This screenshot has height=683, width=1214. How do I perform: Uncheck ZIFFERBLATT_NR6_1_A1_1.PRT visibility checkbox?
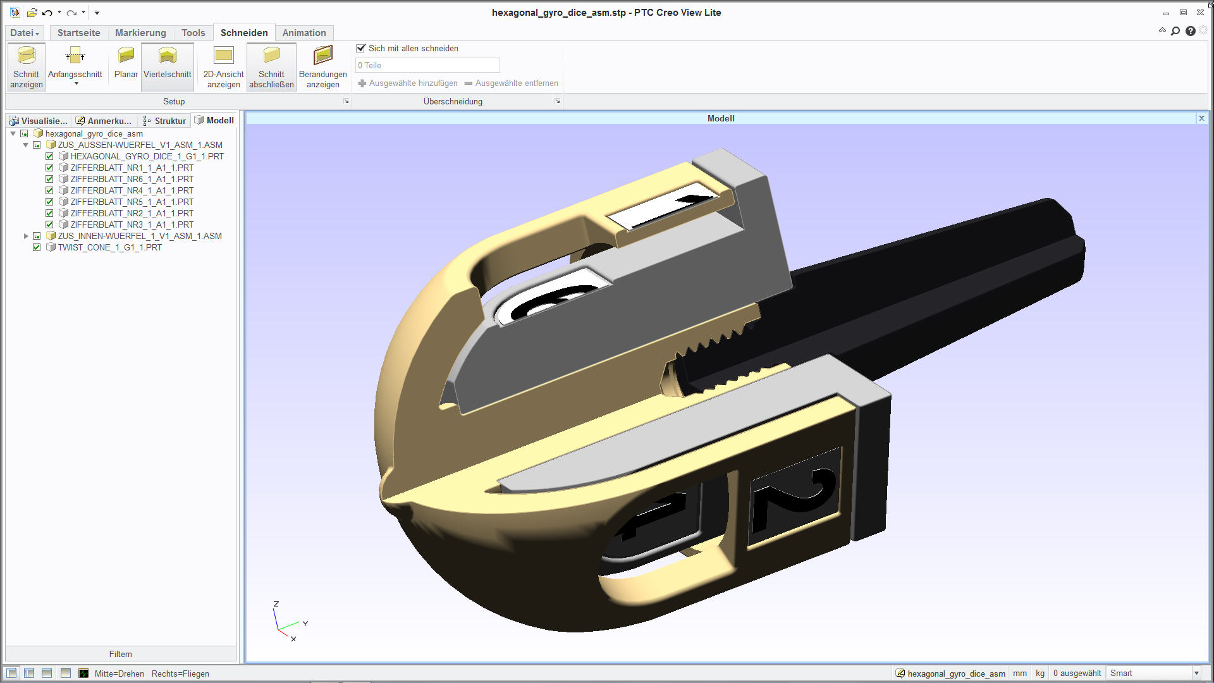pyautogui.click(x=49, y=179)
